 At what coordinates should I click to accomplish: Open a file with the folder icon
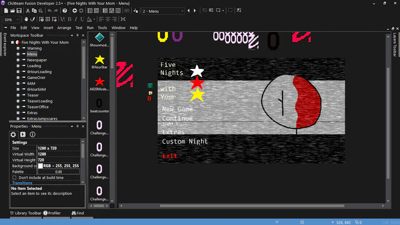pos(12,11)
